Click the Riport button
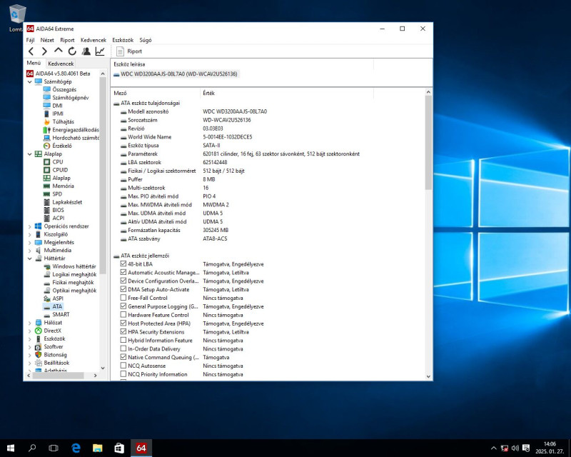 (129, 51)
